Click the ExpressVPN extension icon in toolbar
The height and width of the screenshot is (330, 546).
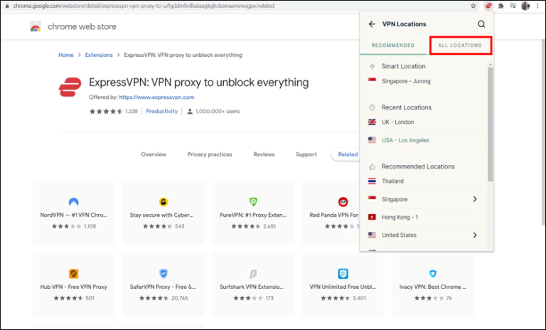pos(488,6)
